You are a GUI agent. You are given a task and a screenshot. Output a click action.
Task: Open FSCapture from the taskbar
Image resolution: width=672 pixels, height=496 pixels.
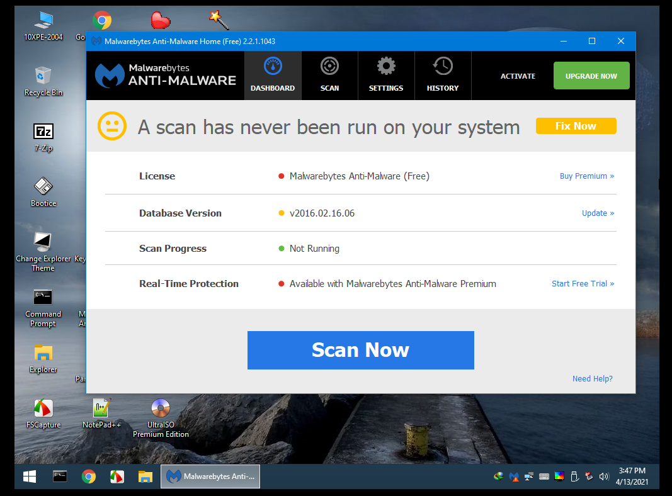point(117,476)
